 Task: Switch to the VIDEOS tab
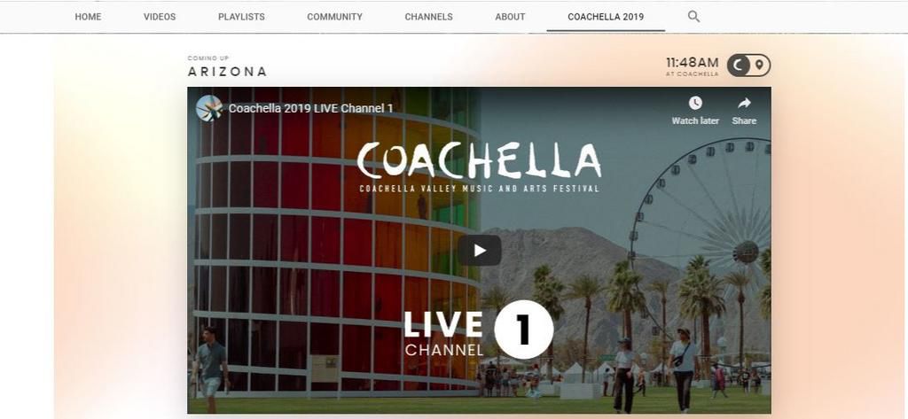(160, 17)
